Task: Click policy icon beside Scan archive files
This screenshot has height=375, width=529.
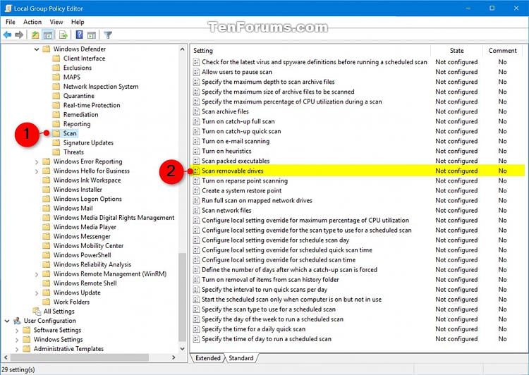Action: tap(196, 111)
